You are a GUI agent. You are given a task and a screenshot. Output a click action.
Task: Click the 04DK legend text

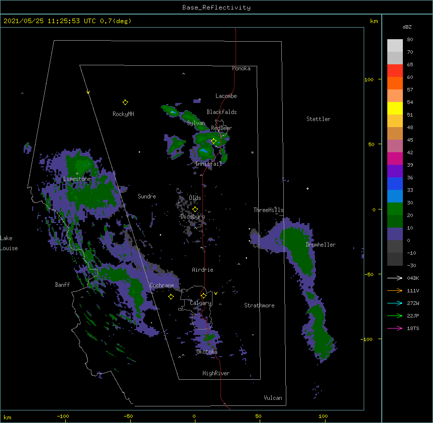click(413, 278)
